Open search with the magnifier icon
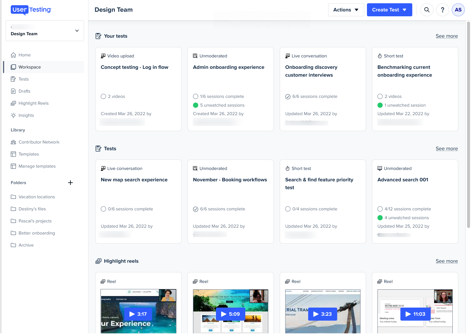The image size is (471, 334). coord(427,10)
